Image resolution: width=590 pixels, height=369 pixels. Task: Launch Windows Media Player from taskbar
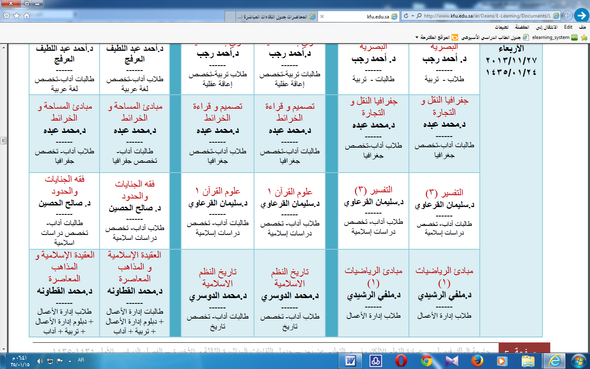pyautogui.click(x=501, y=361)
